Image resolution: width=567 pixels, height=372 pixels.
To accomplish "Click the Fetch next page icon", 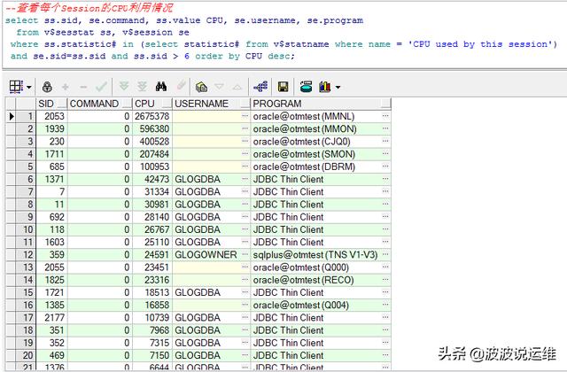I will [124, 87].
